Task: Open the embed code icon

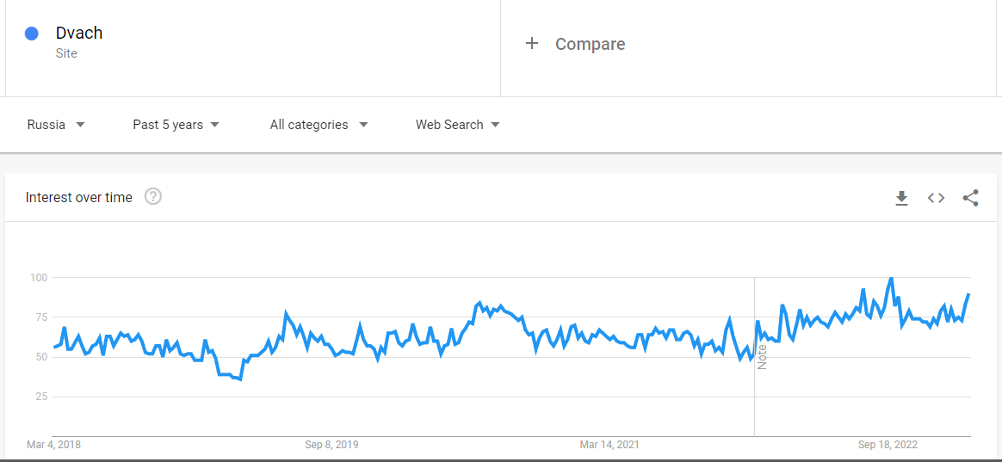Action: pyautogui.click(x=937, y=198)
